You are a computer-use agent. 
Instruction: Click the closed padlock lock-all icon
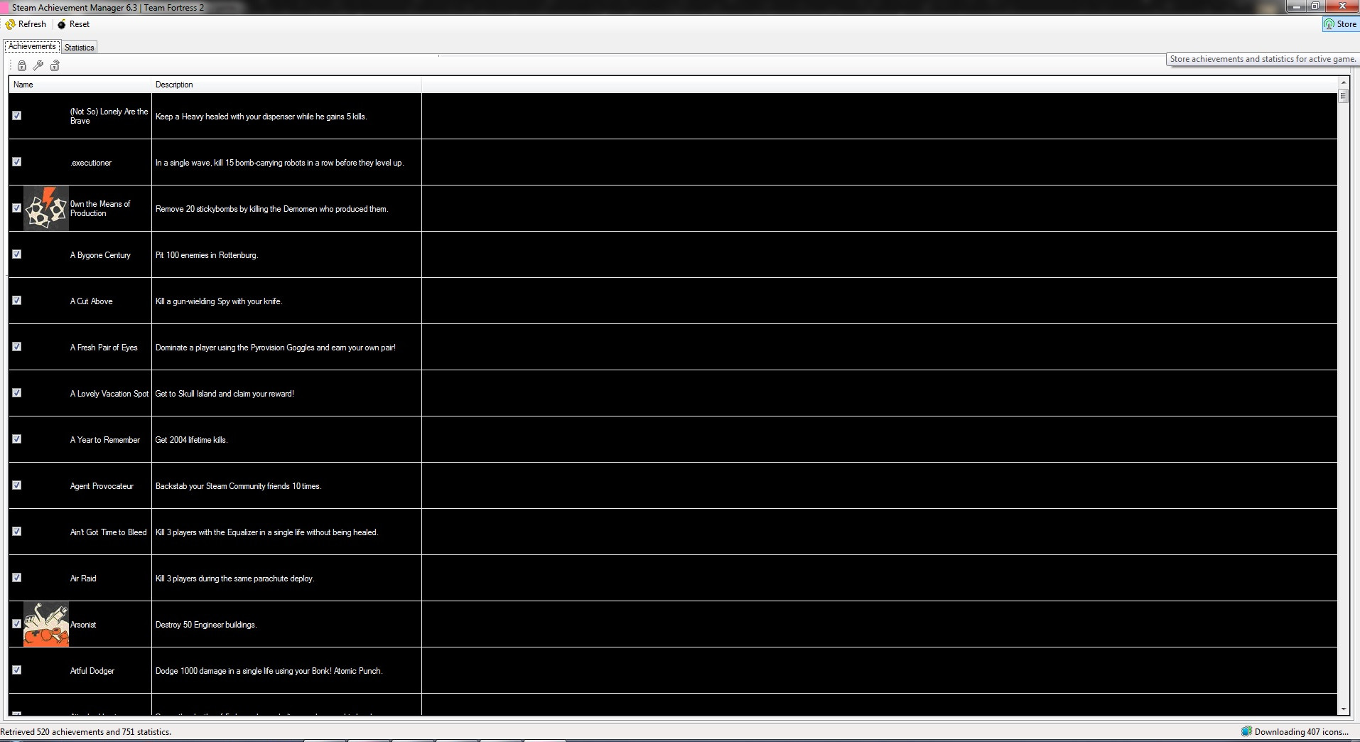22,65
